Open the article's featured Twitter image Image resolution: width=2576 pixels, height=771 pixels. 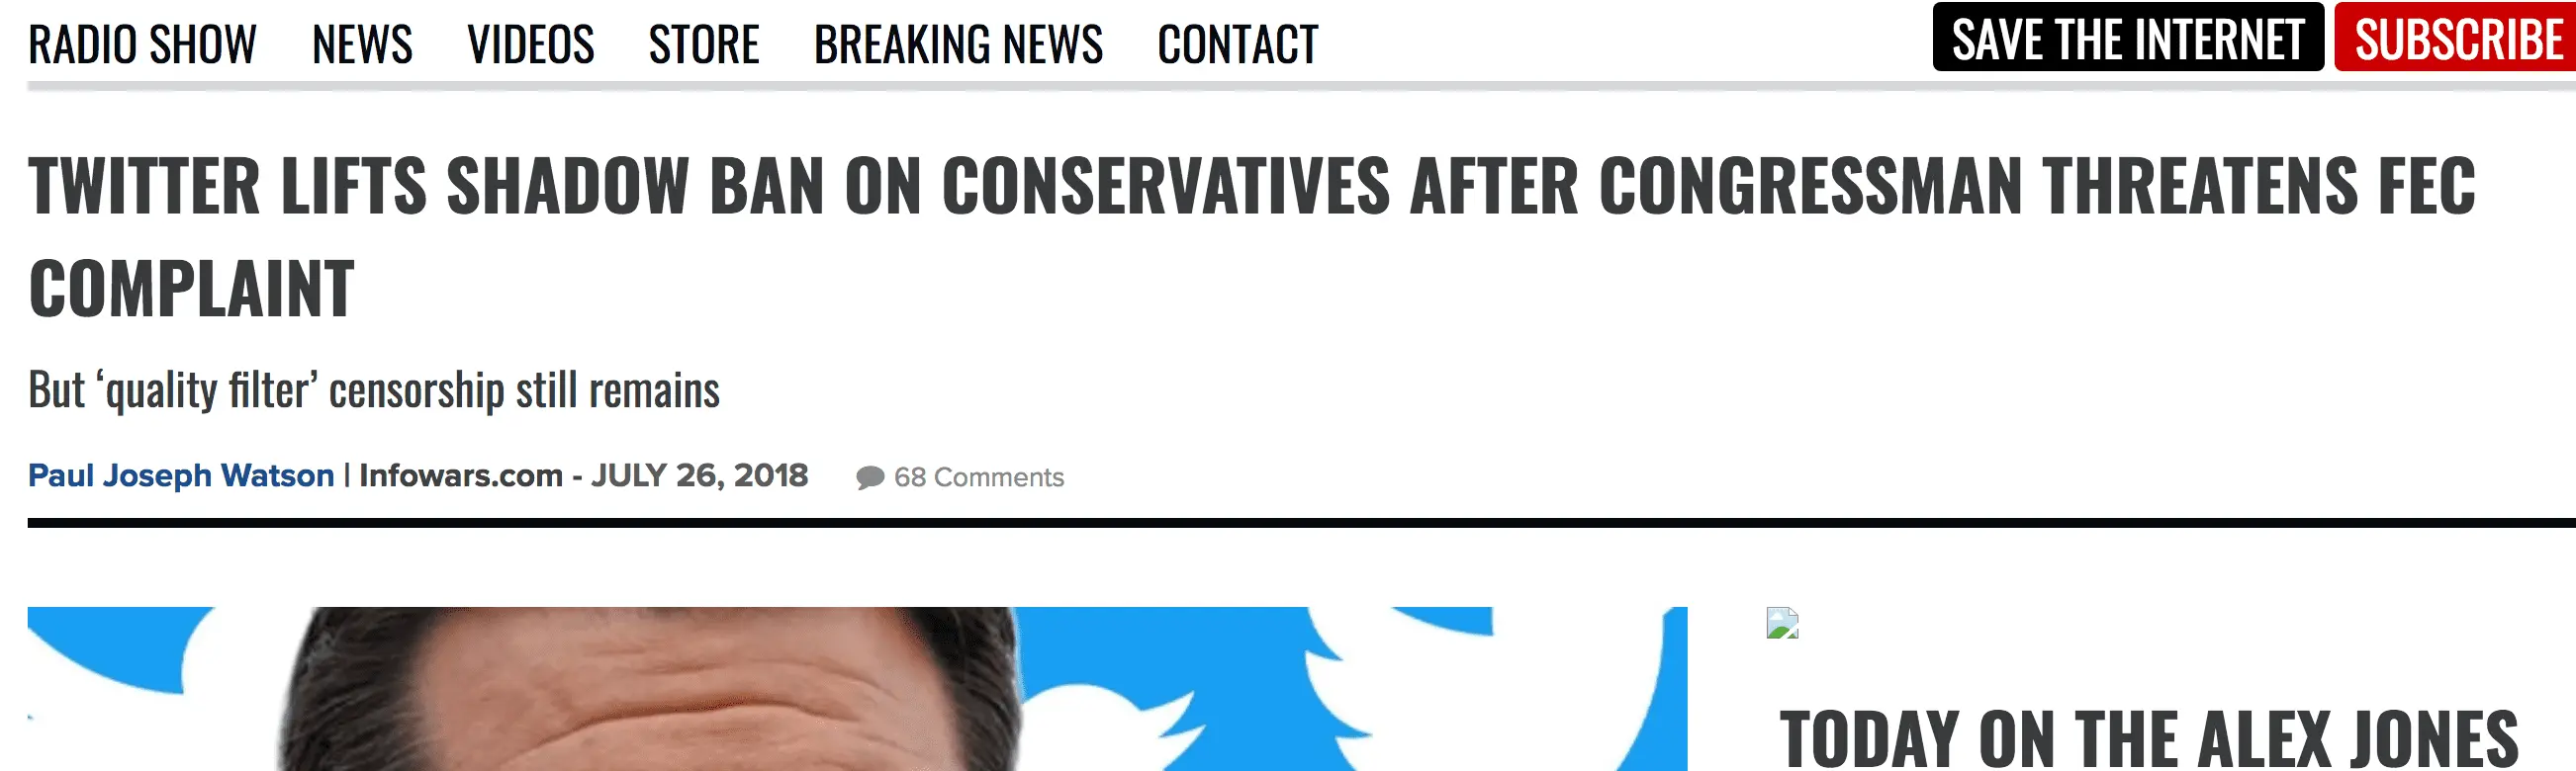[857, 689]
